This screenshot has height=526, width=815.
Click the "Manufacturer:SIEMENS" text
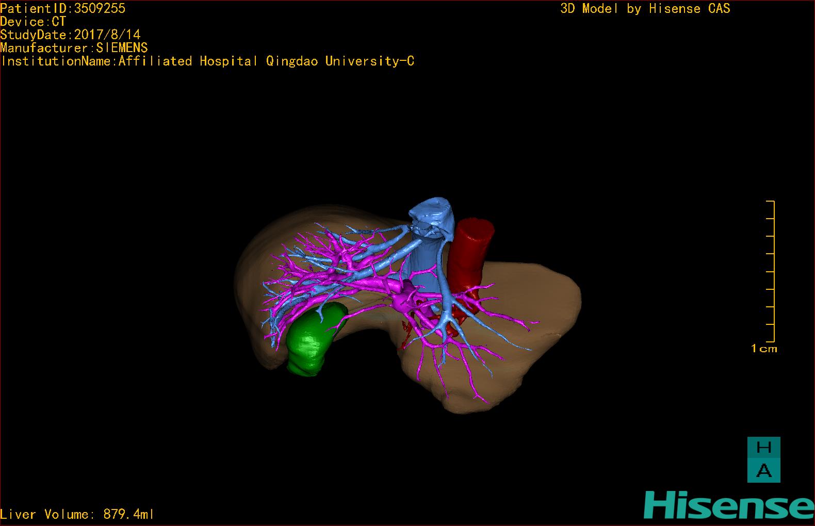coord(74,48)
